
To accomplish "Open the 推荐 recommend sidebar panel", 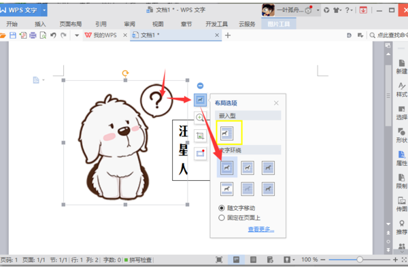I will (x=401, y=227).
